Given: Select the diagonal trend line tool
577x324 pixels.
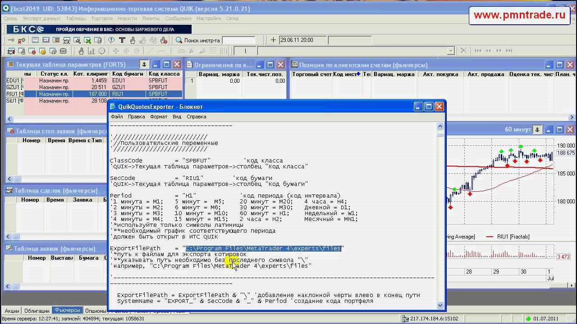Looking at the screenshot, I should point(151,51).
